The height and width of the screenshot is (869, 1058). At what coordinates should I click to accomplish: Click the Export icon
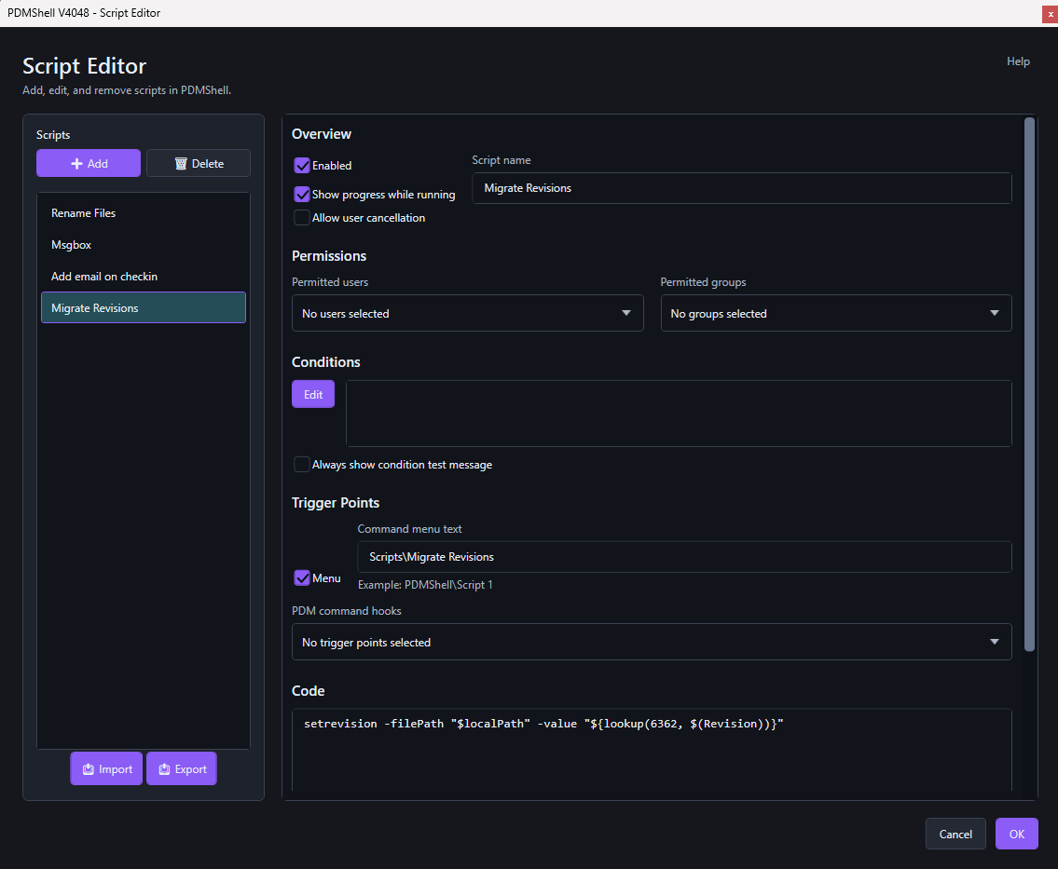point(164,769)
